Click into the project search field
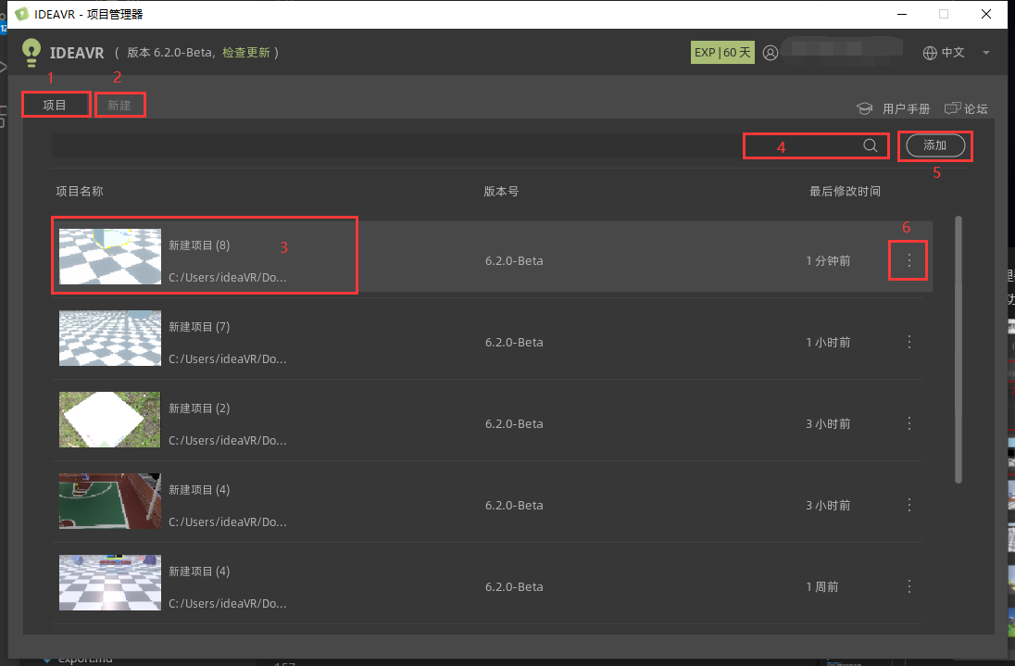This screenshot has height=666, width=1015. (470, 145)
